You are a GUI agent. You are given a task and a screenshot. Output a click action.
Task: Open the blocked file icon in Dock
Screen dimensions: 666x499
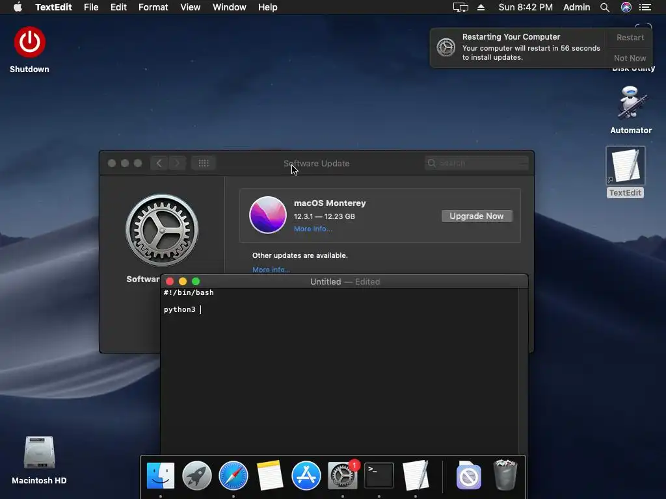tap(468, 476)
